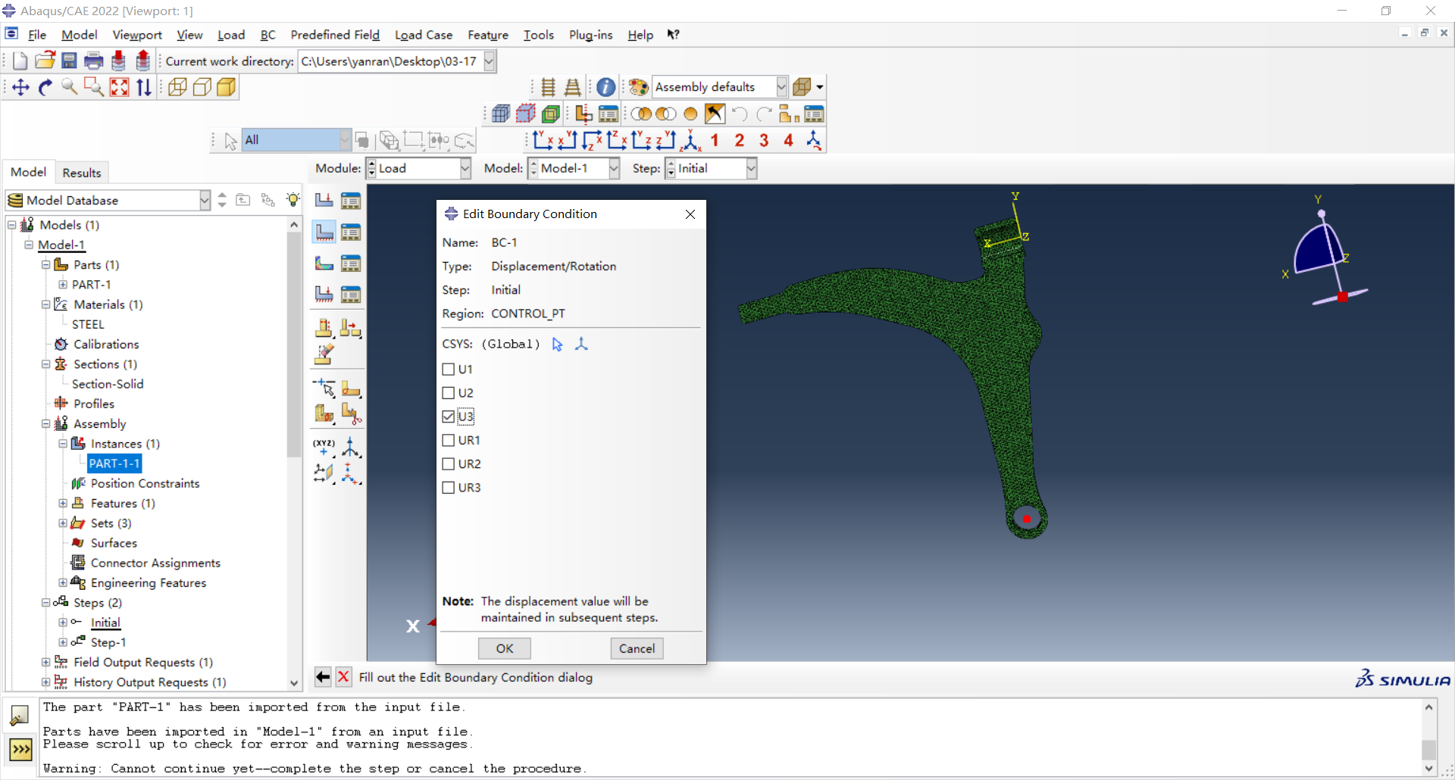This screenshot has width=1455, height=780.
Task: Apply the XY front view
Action: (x=543, y=140)
